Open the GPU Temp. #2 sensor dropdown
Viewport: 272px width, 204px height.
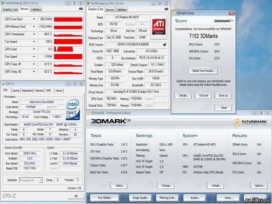(x=34, y=71)
